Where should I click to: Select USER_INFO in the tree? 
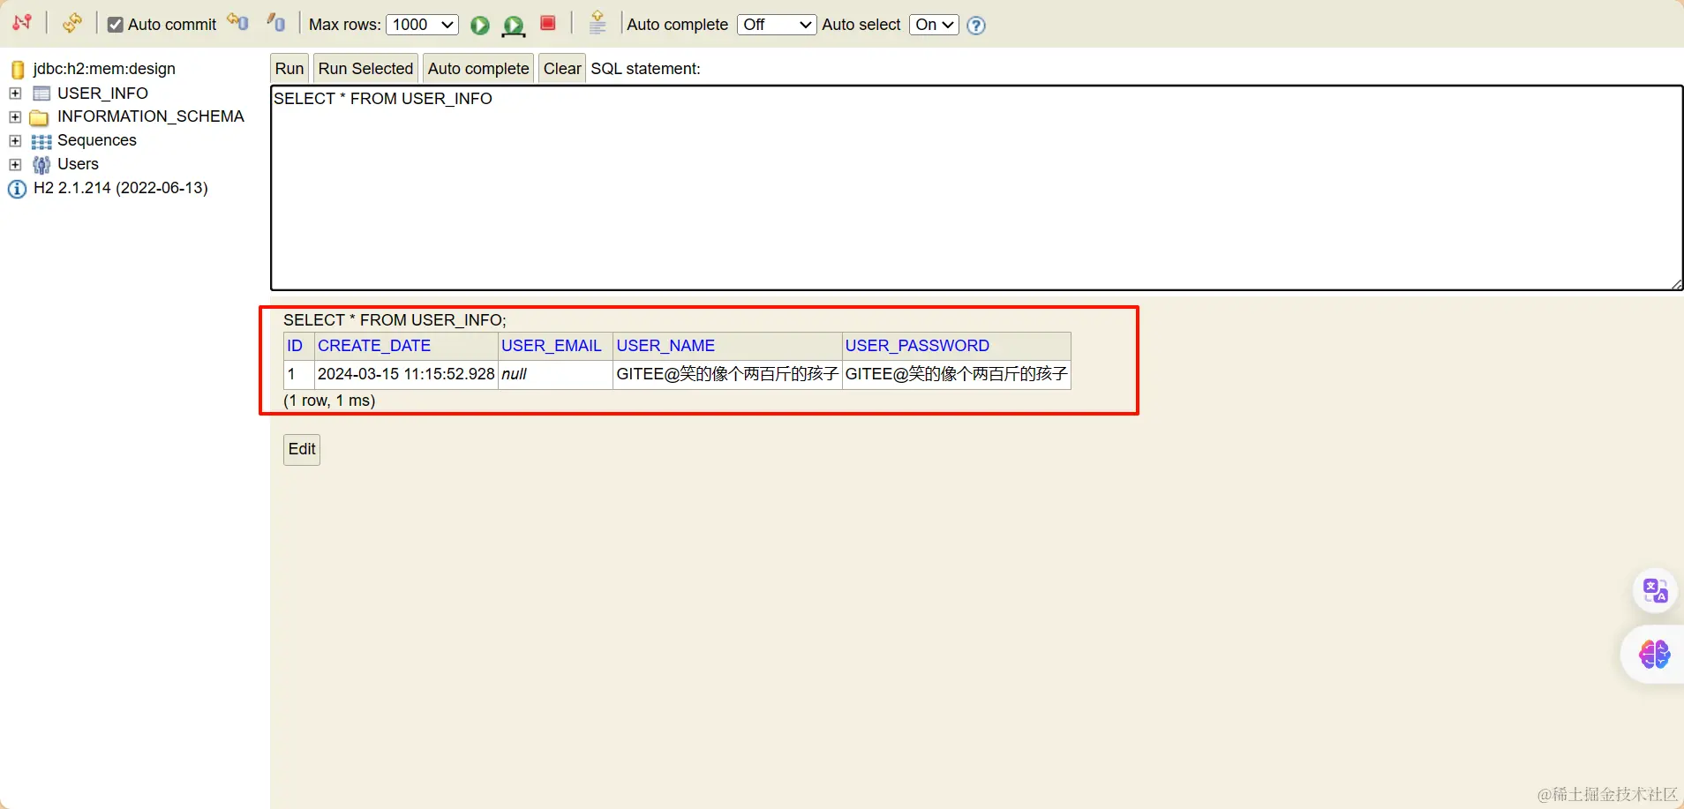pos(102,94)
